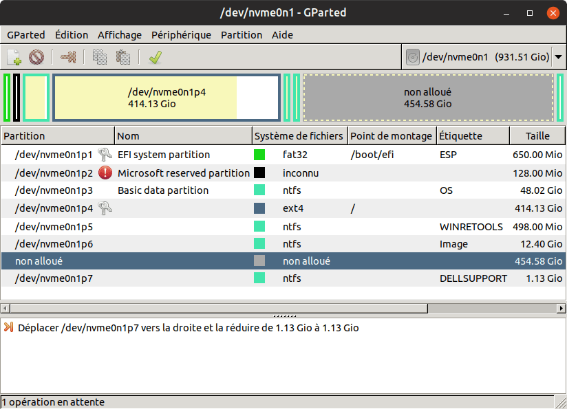Click the delete partition toolbar icon
This screenshot has width=567, height=409.
36,57
